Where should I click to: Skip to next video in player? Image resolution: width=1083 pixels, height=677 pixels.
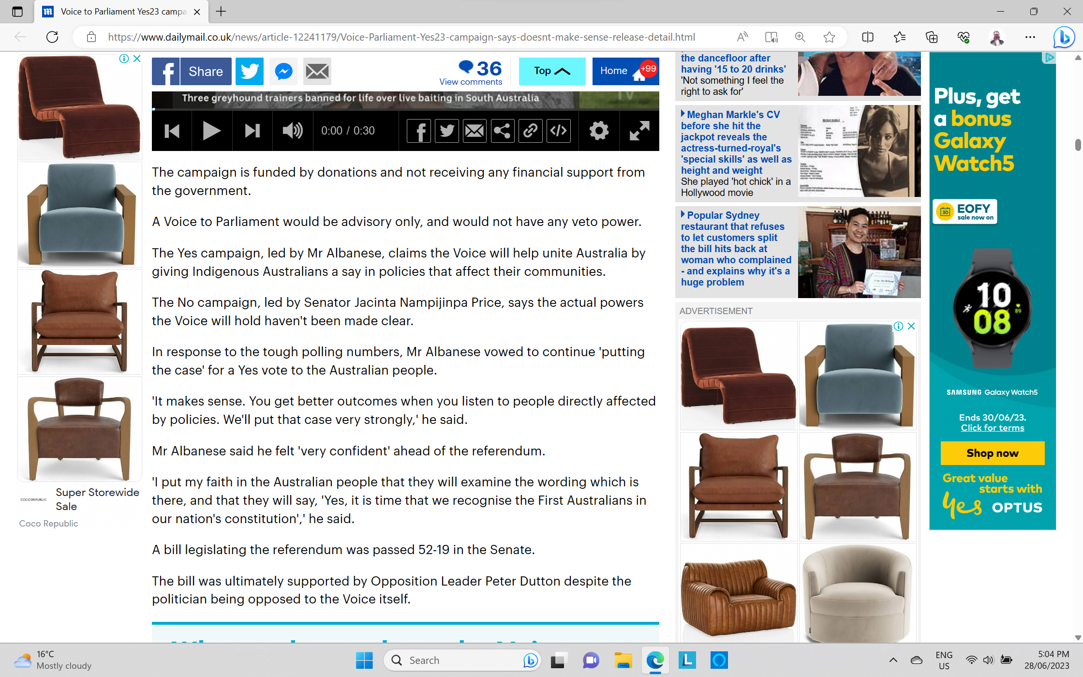252,131
